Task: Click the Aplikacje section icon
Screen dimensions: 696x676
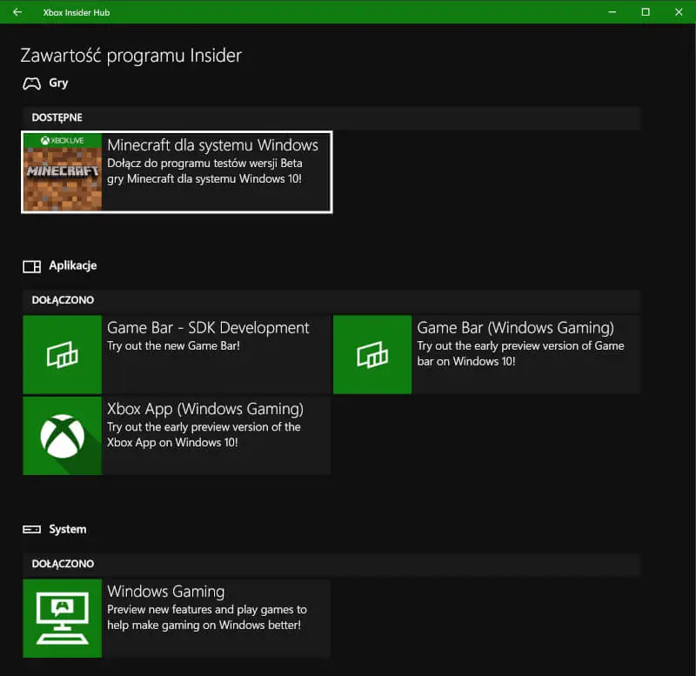Action: (x=30, y=265)
